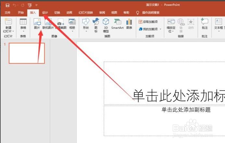Insert a picture with 图片 icon

coord(37,22)
